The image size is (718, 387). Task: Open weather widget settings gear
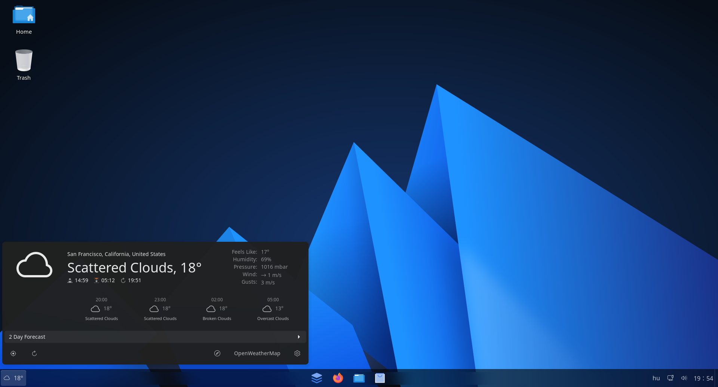[x=297, y=353]
